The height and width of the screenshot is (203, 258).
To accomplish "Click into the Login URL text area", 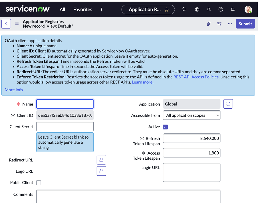I will [192, 172].
